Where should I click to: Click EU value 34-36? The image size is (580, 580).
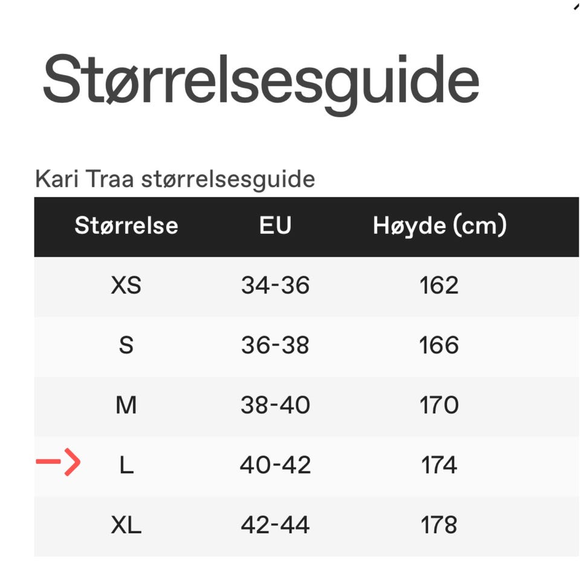275,285
